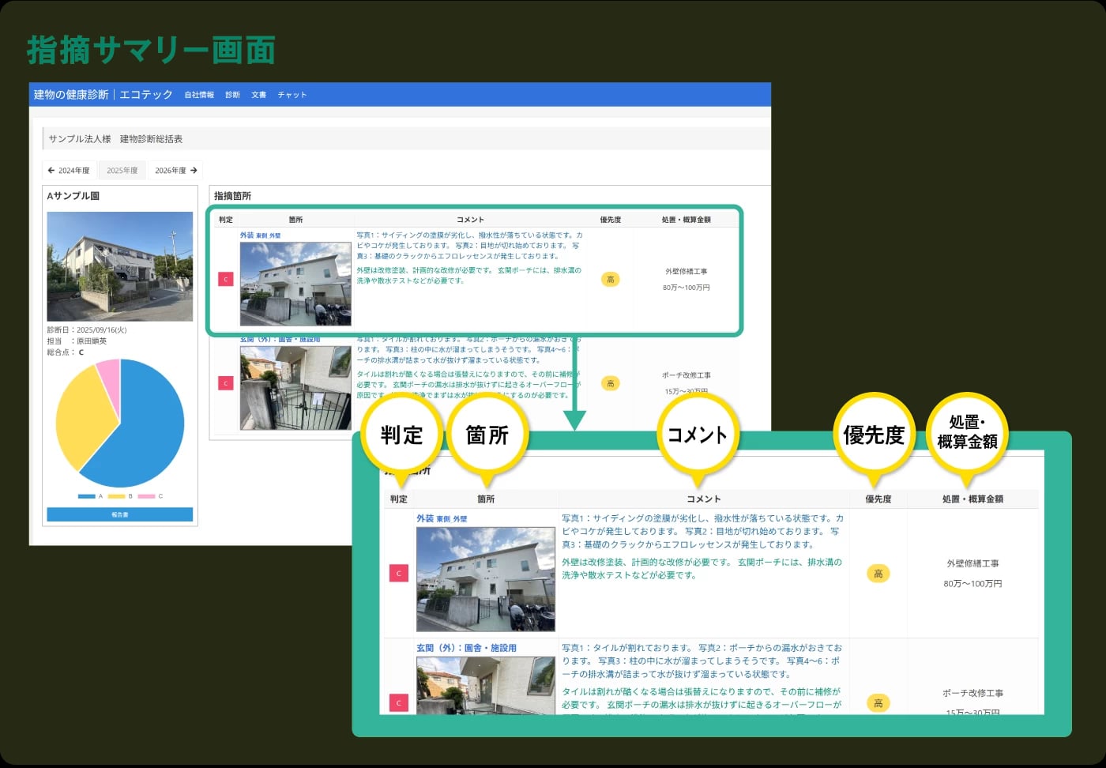Screen dimensions: 1106x768
Task: Click the Aサンプル園 building photo thumbnail
Action: (x=120, y=266)
